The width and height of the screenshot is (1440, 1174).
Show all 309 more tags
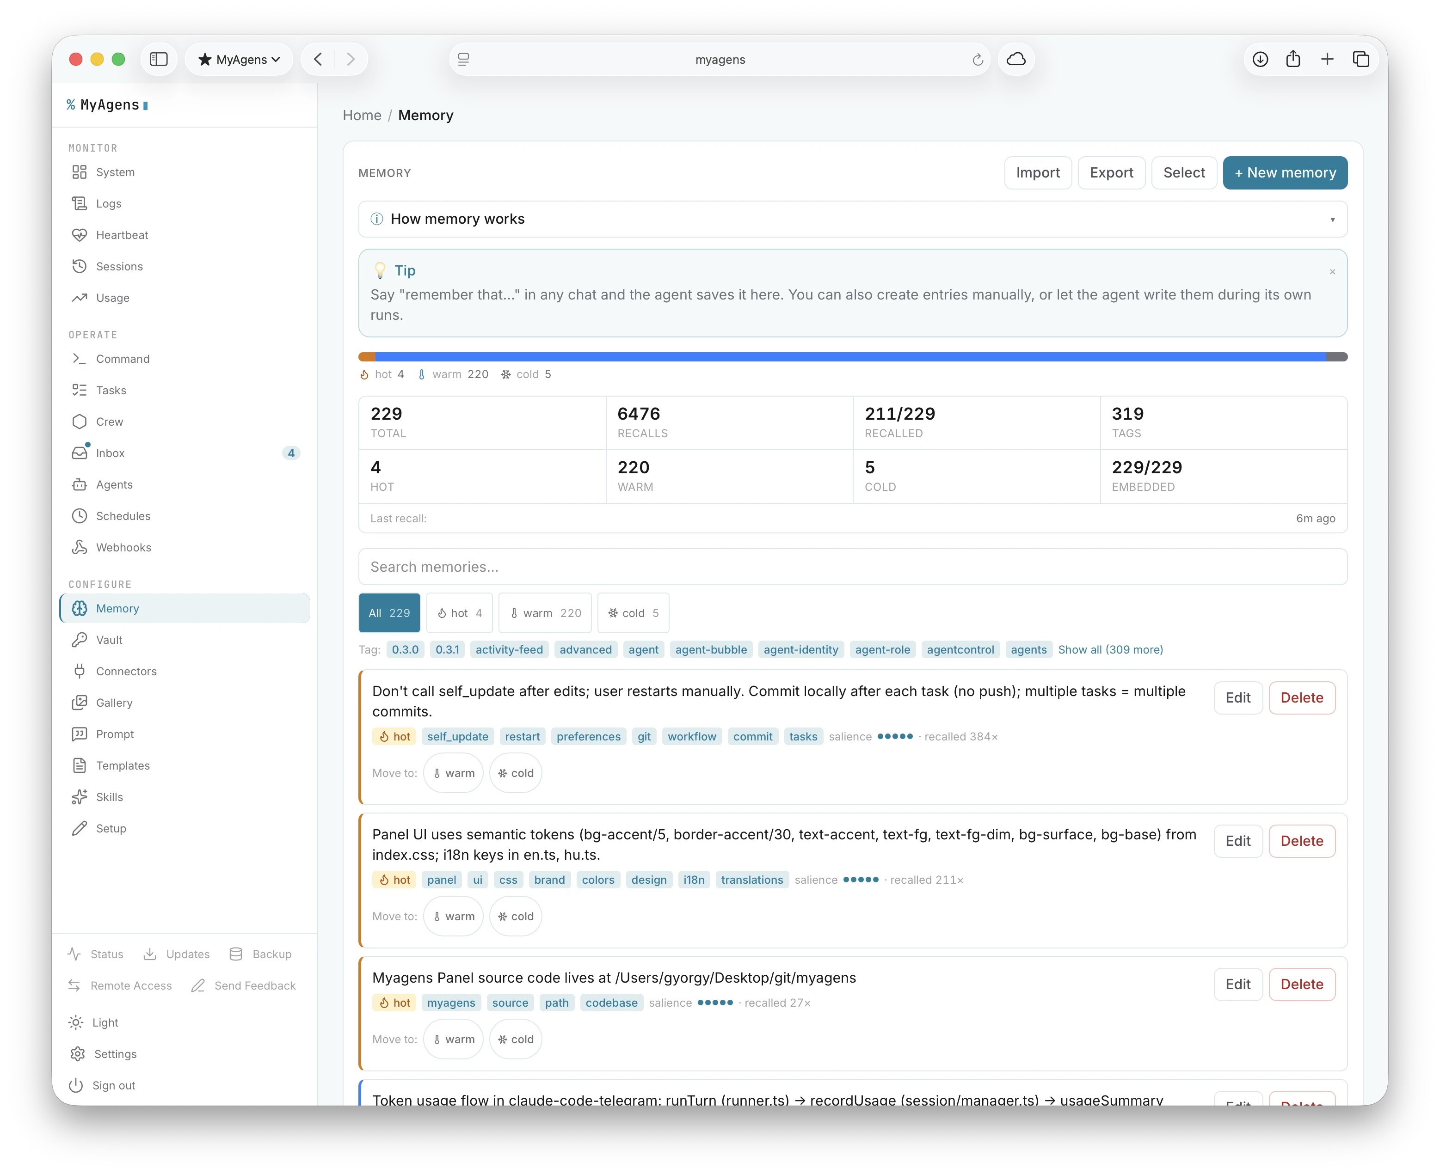click(x=1110, y=649)
